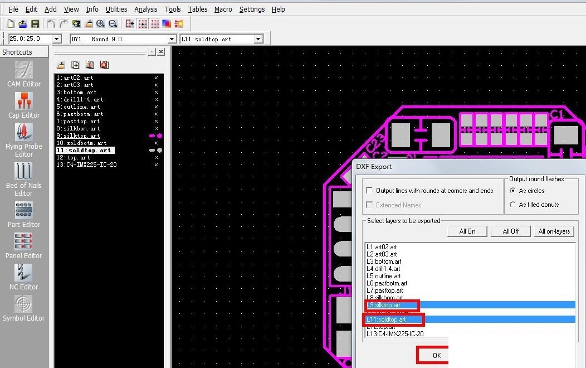Toggle grid snap icon with arrows
Screen dimensions: 586x368
(x=143, y=24)
